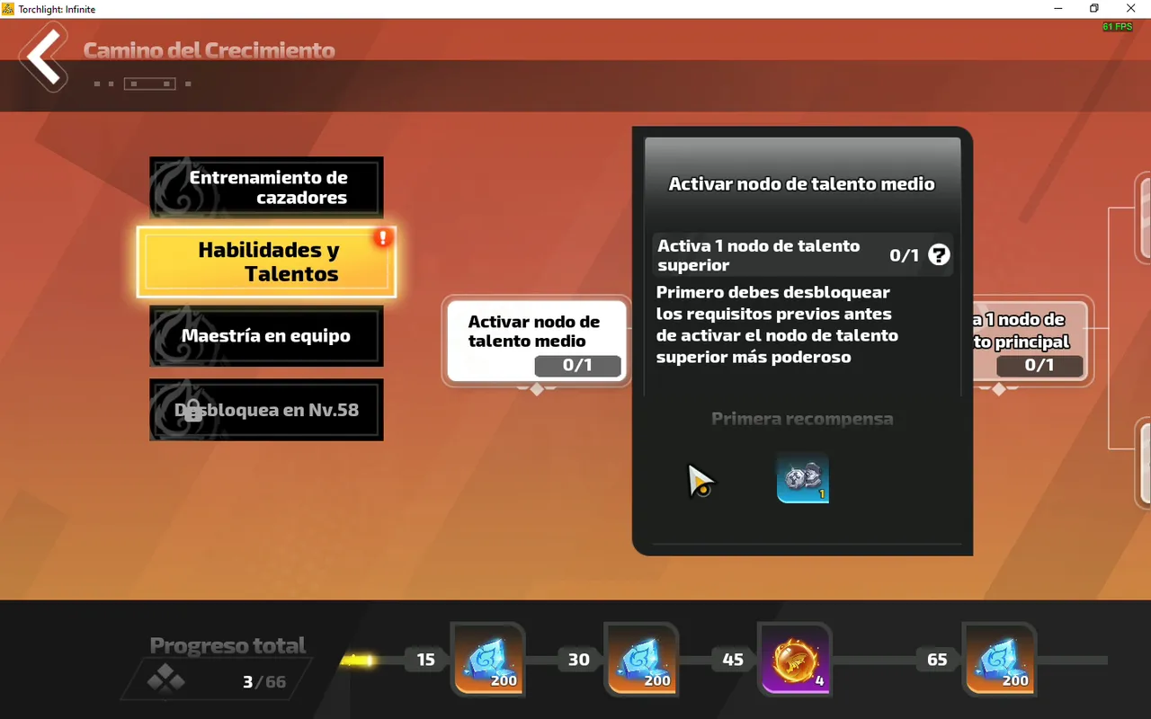Viewport: 1151px width, 719px height.
Task: Click the Activar nodo de talento medio panel title
Action: [x=802, y=183]
